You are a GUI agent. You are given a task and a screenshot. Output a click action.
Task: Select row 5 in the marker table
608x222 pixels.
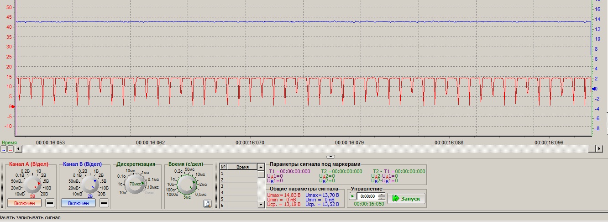click(x=238, y=199)
